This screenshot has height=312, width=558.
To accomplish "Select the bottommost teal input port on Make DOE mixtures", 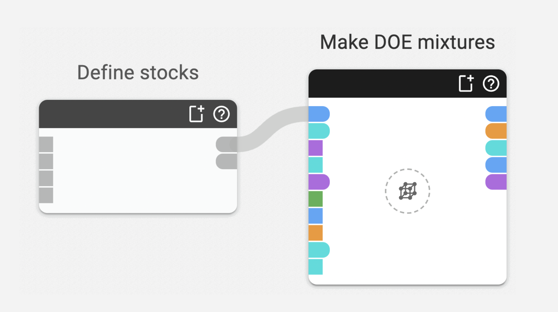I will 315,267.
